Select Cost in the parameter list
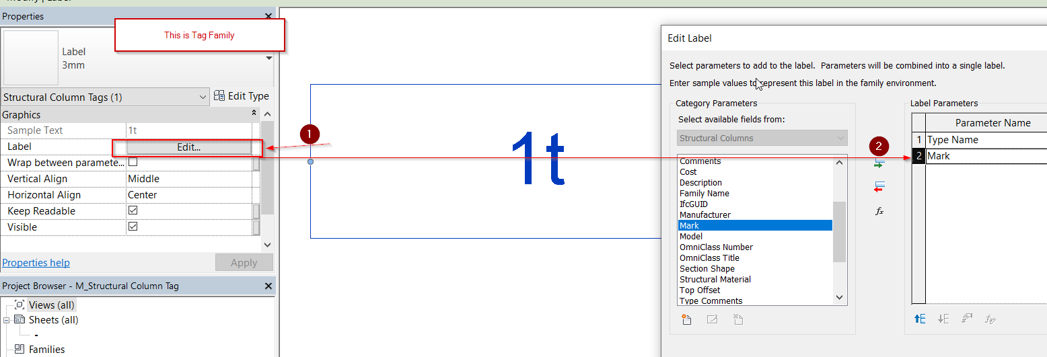The image size is (1047, 357). [688, 172]
